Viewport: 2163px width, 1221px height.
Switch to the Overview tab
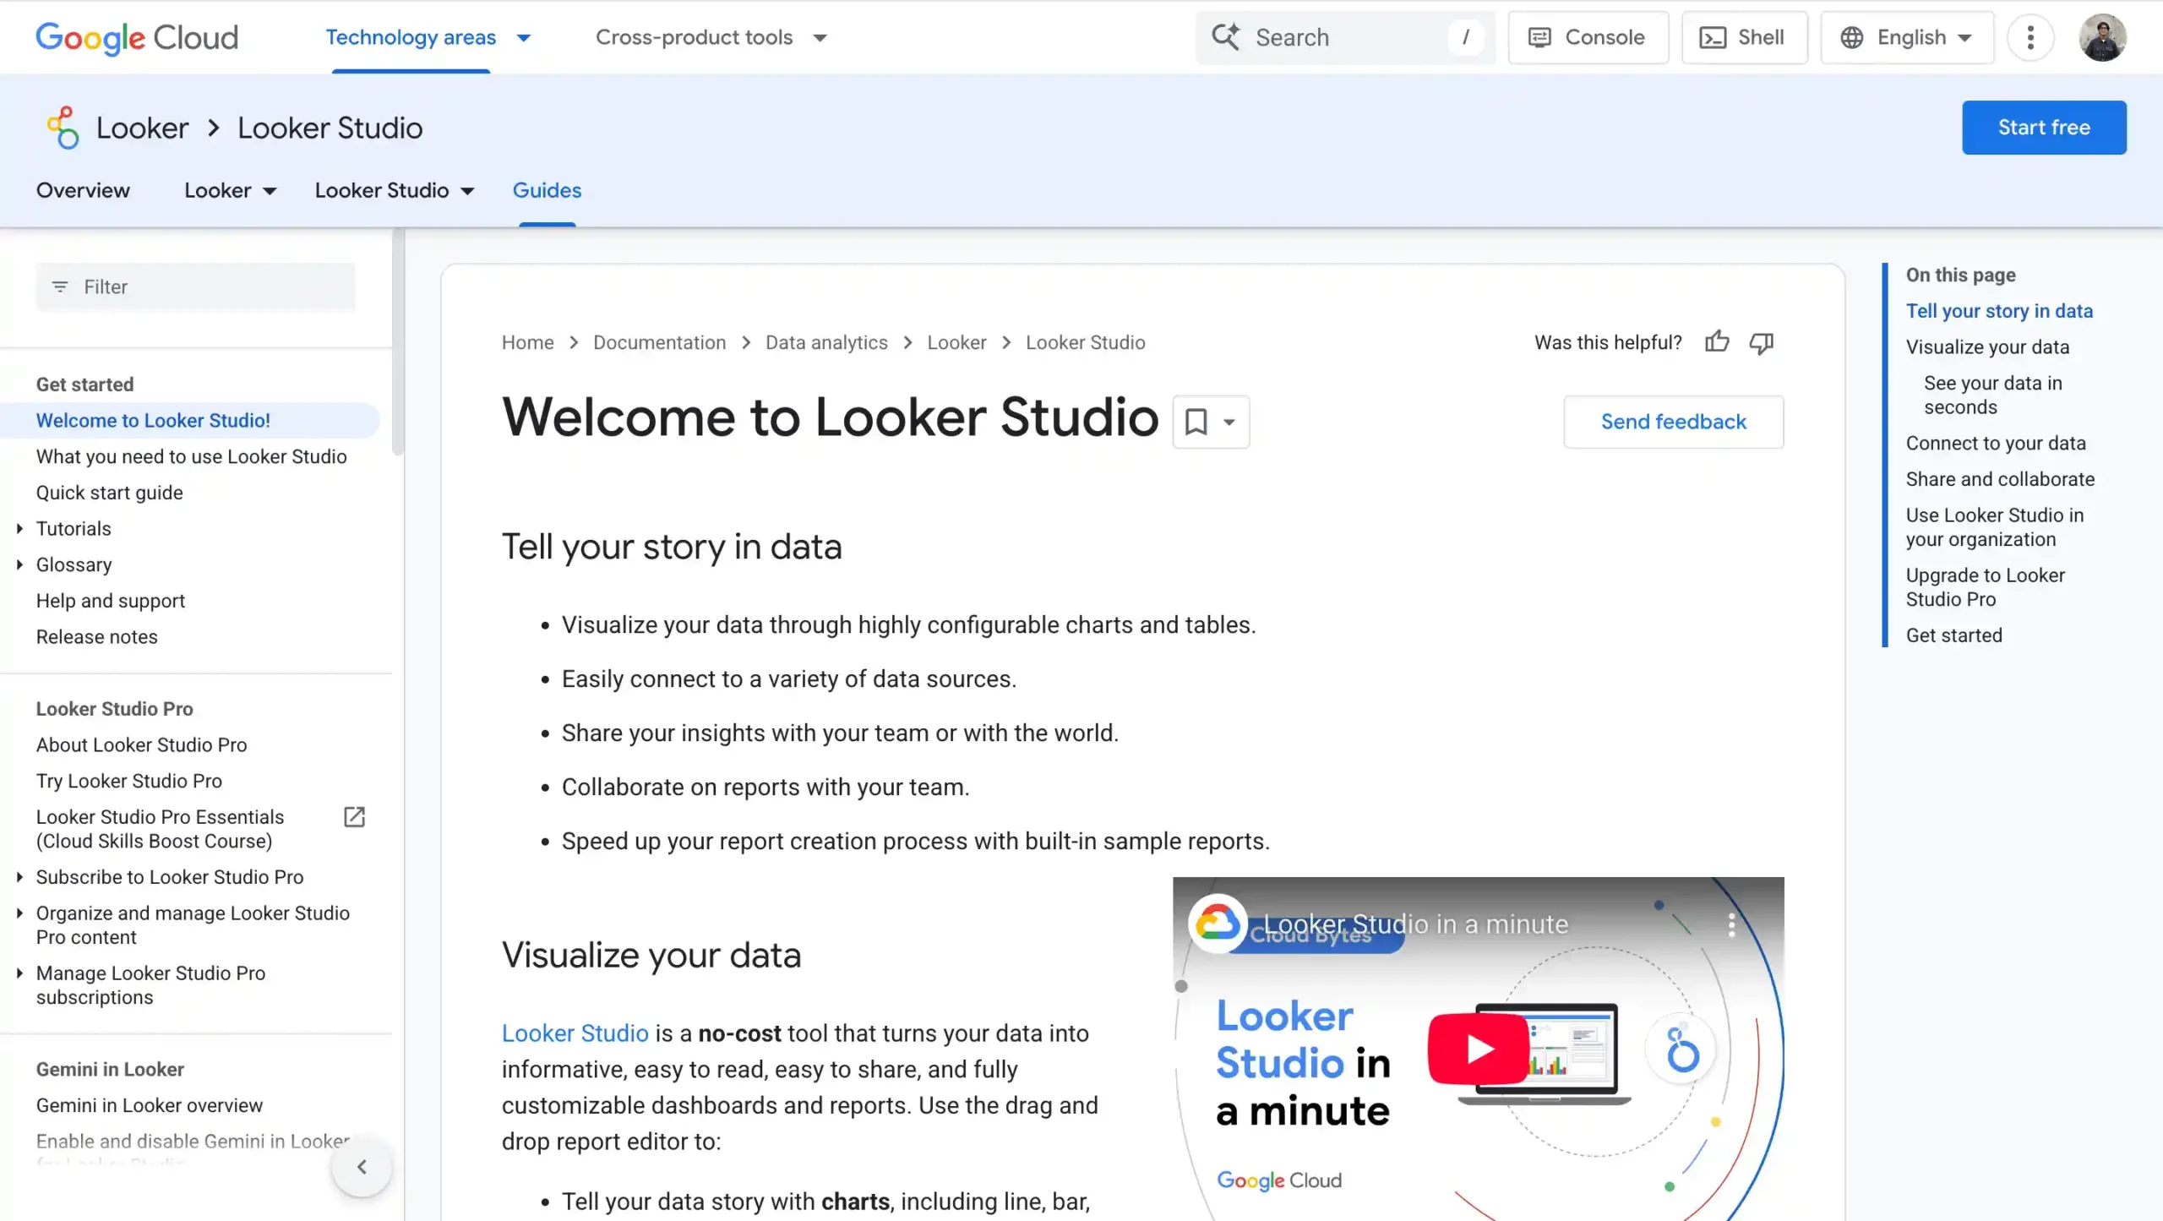pyautogui.click(x=83, y=190)
